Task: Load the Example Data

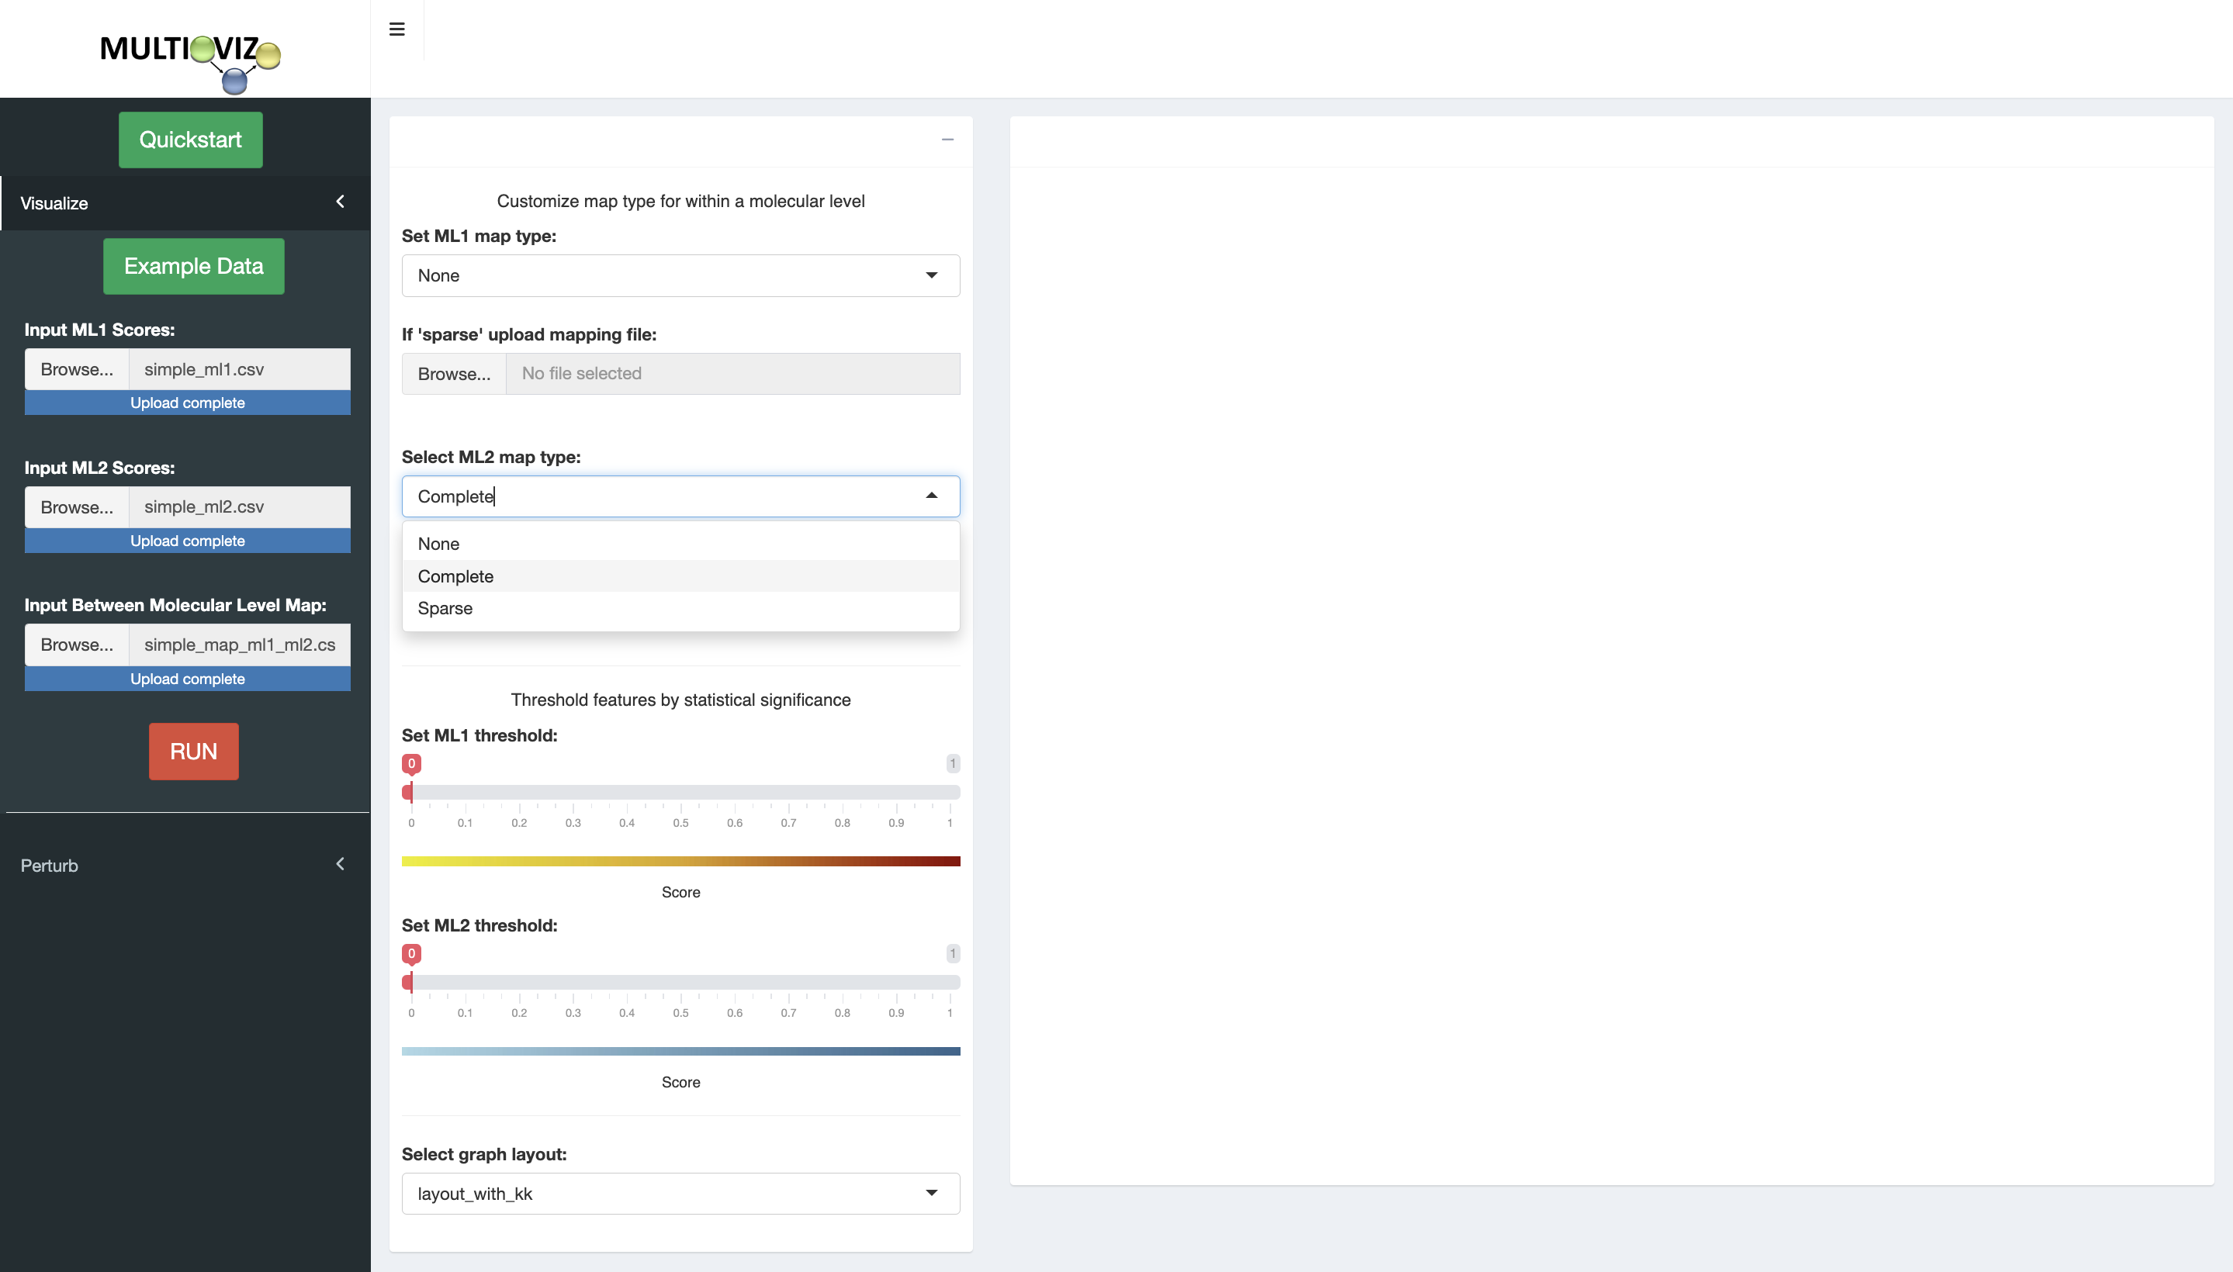Action: 193,265
